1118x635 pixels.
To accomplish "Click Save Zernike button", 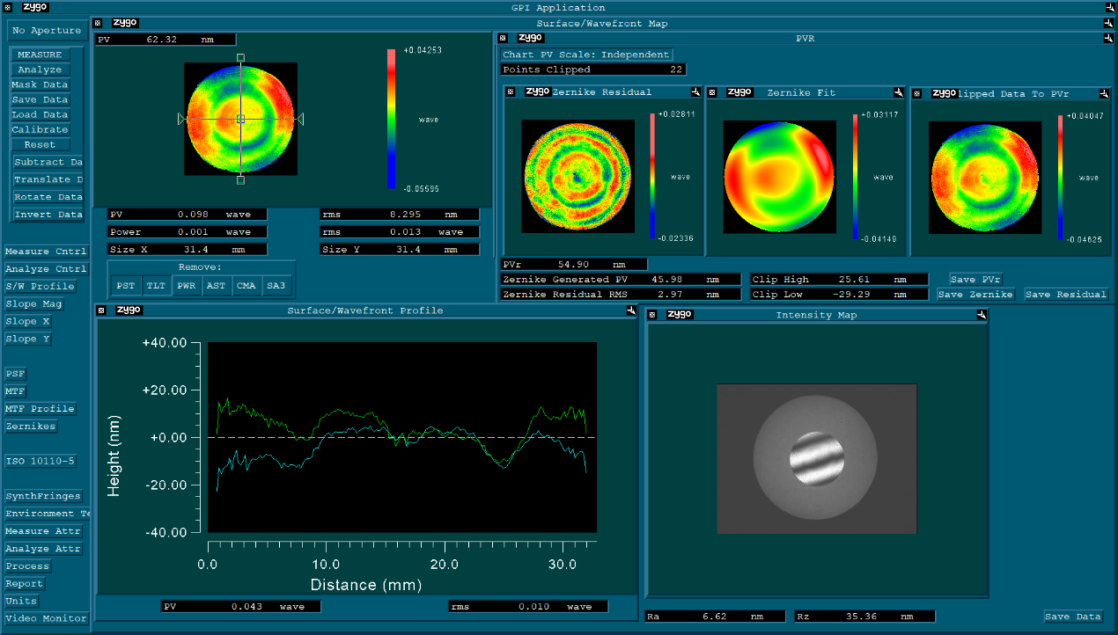I will point(975,295).
